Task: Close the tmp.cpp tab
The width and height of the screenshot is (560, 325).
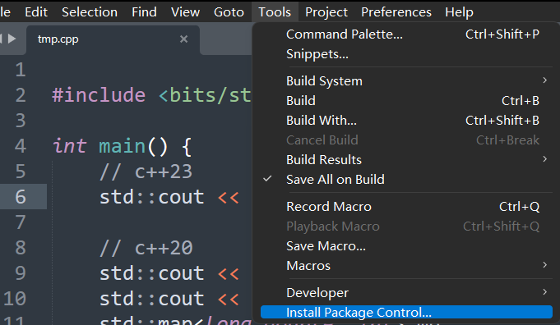Action: (x=183, y=39)
